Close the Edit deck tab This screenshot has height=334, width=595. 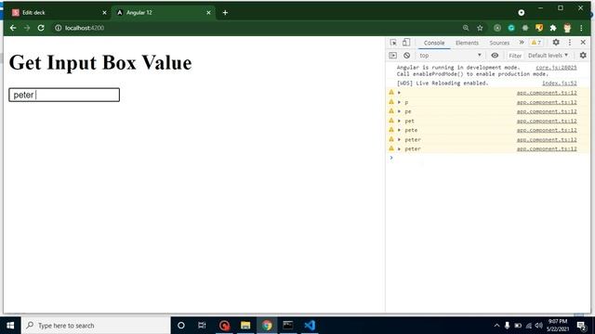point(105,12)
